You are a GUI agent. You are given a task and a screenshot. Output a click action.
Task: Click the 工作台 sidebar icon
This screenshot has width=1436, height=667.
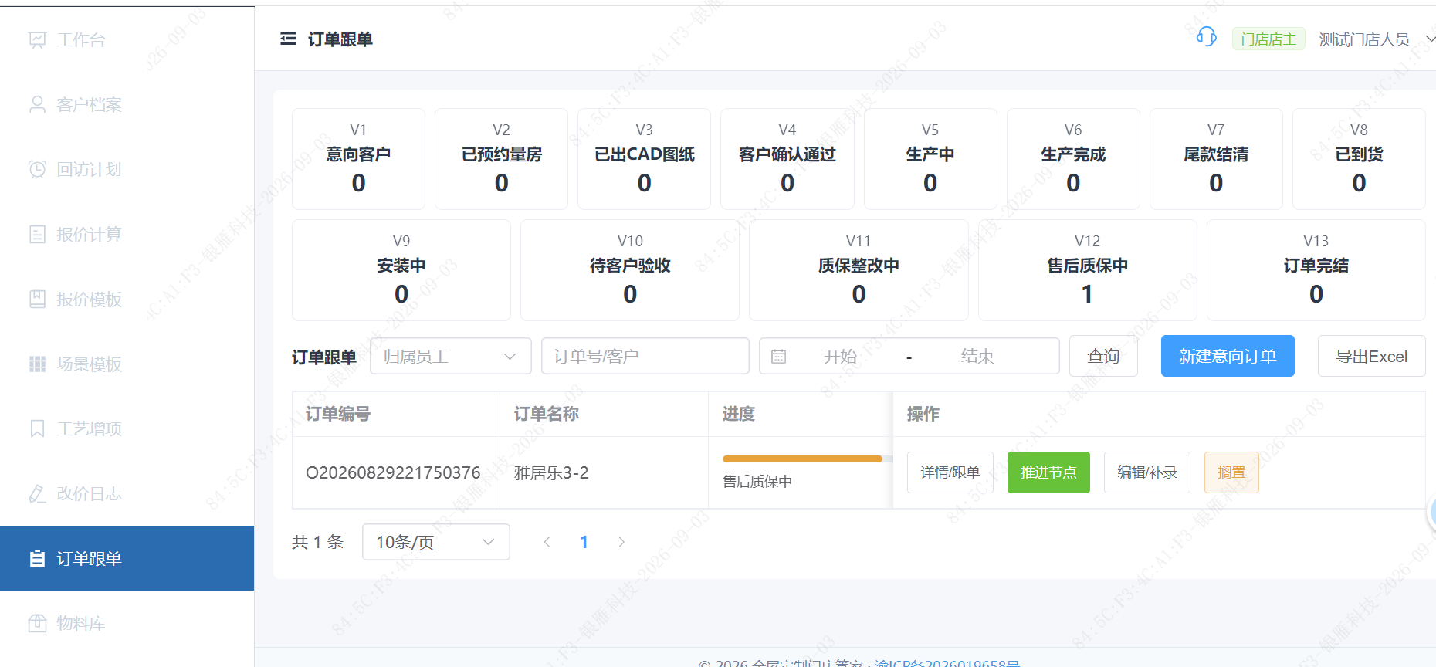pyautogui.click(x=37, y=39)
